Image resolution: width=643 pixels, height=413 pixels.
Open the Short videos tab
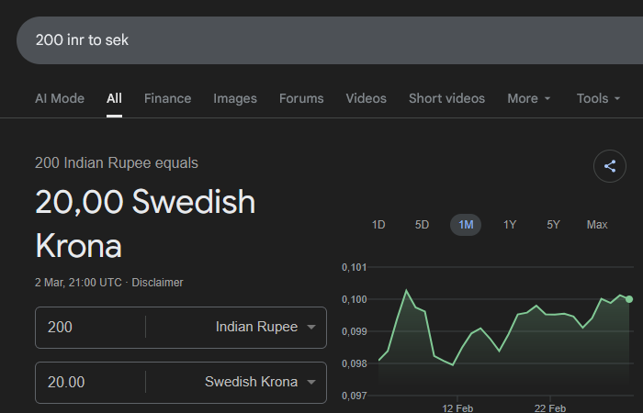[x=447, y=98]
